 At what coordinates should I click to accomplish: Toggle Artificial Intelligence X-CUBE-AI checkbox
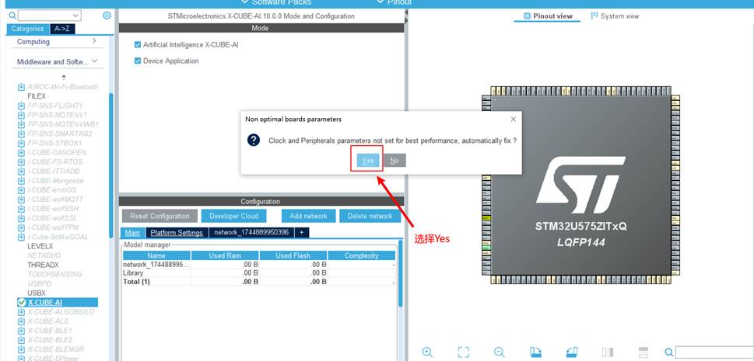(138, 45)
